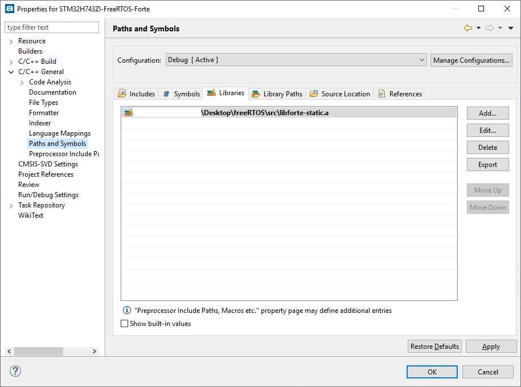Screen dimensions: 521x387
Task: Select the Libraries tab
Action: coord(225,93)
